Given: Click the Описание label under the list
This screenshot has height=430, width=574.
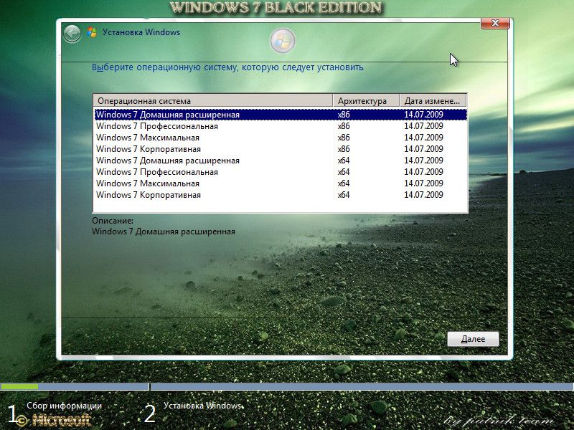Looking at the screenshot, I should point(113,221).
